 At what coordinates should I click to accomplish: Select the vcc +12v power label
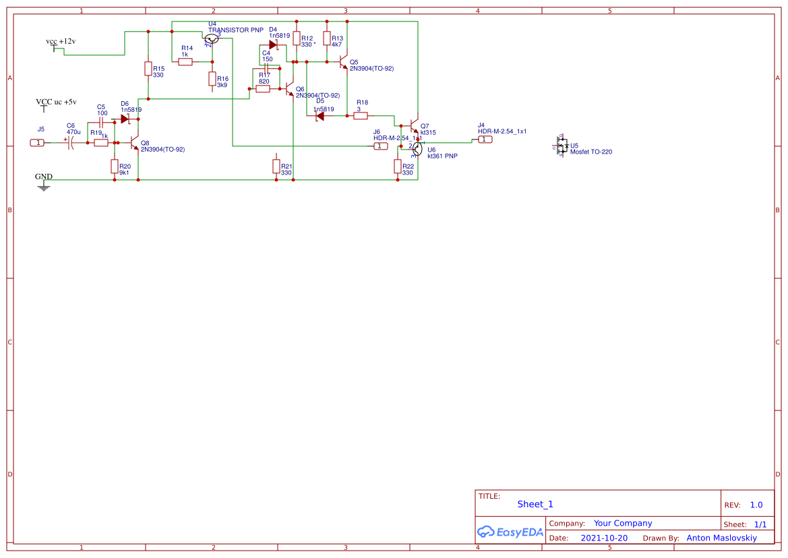coord(61,41)
